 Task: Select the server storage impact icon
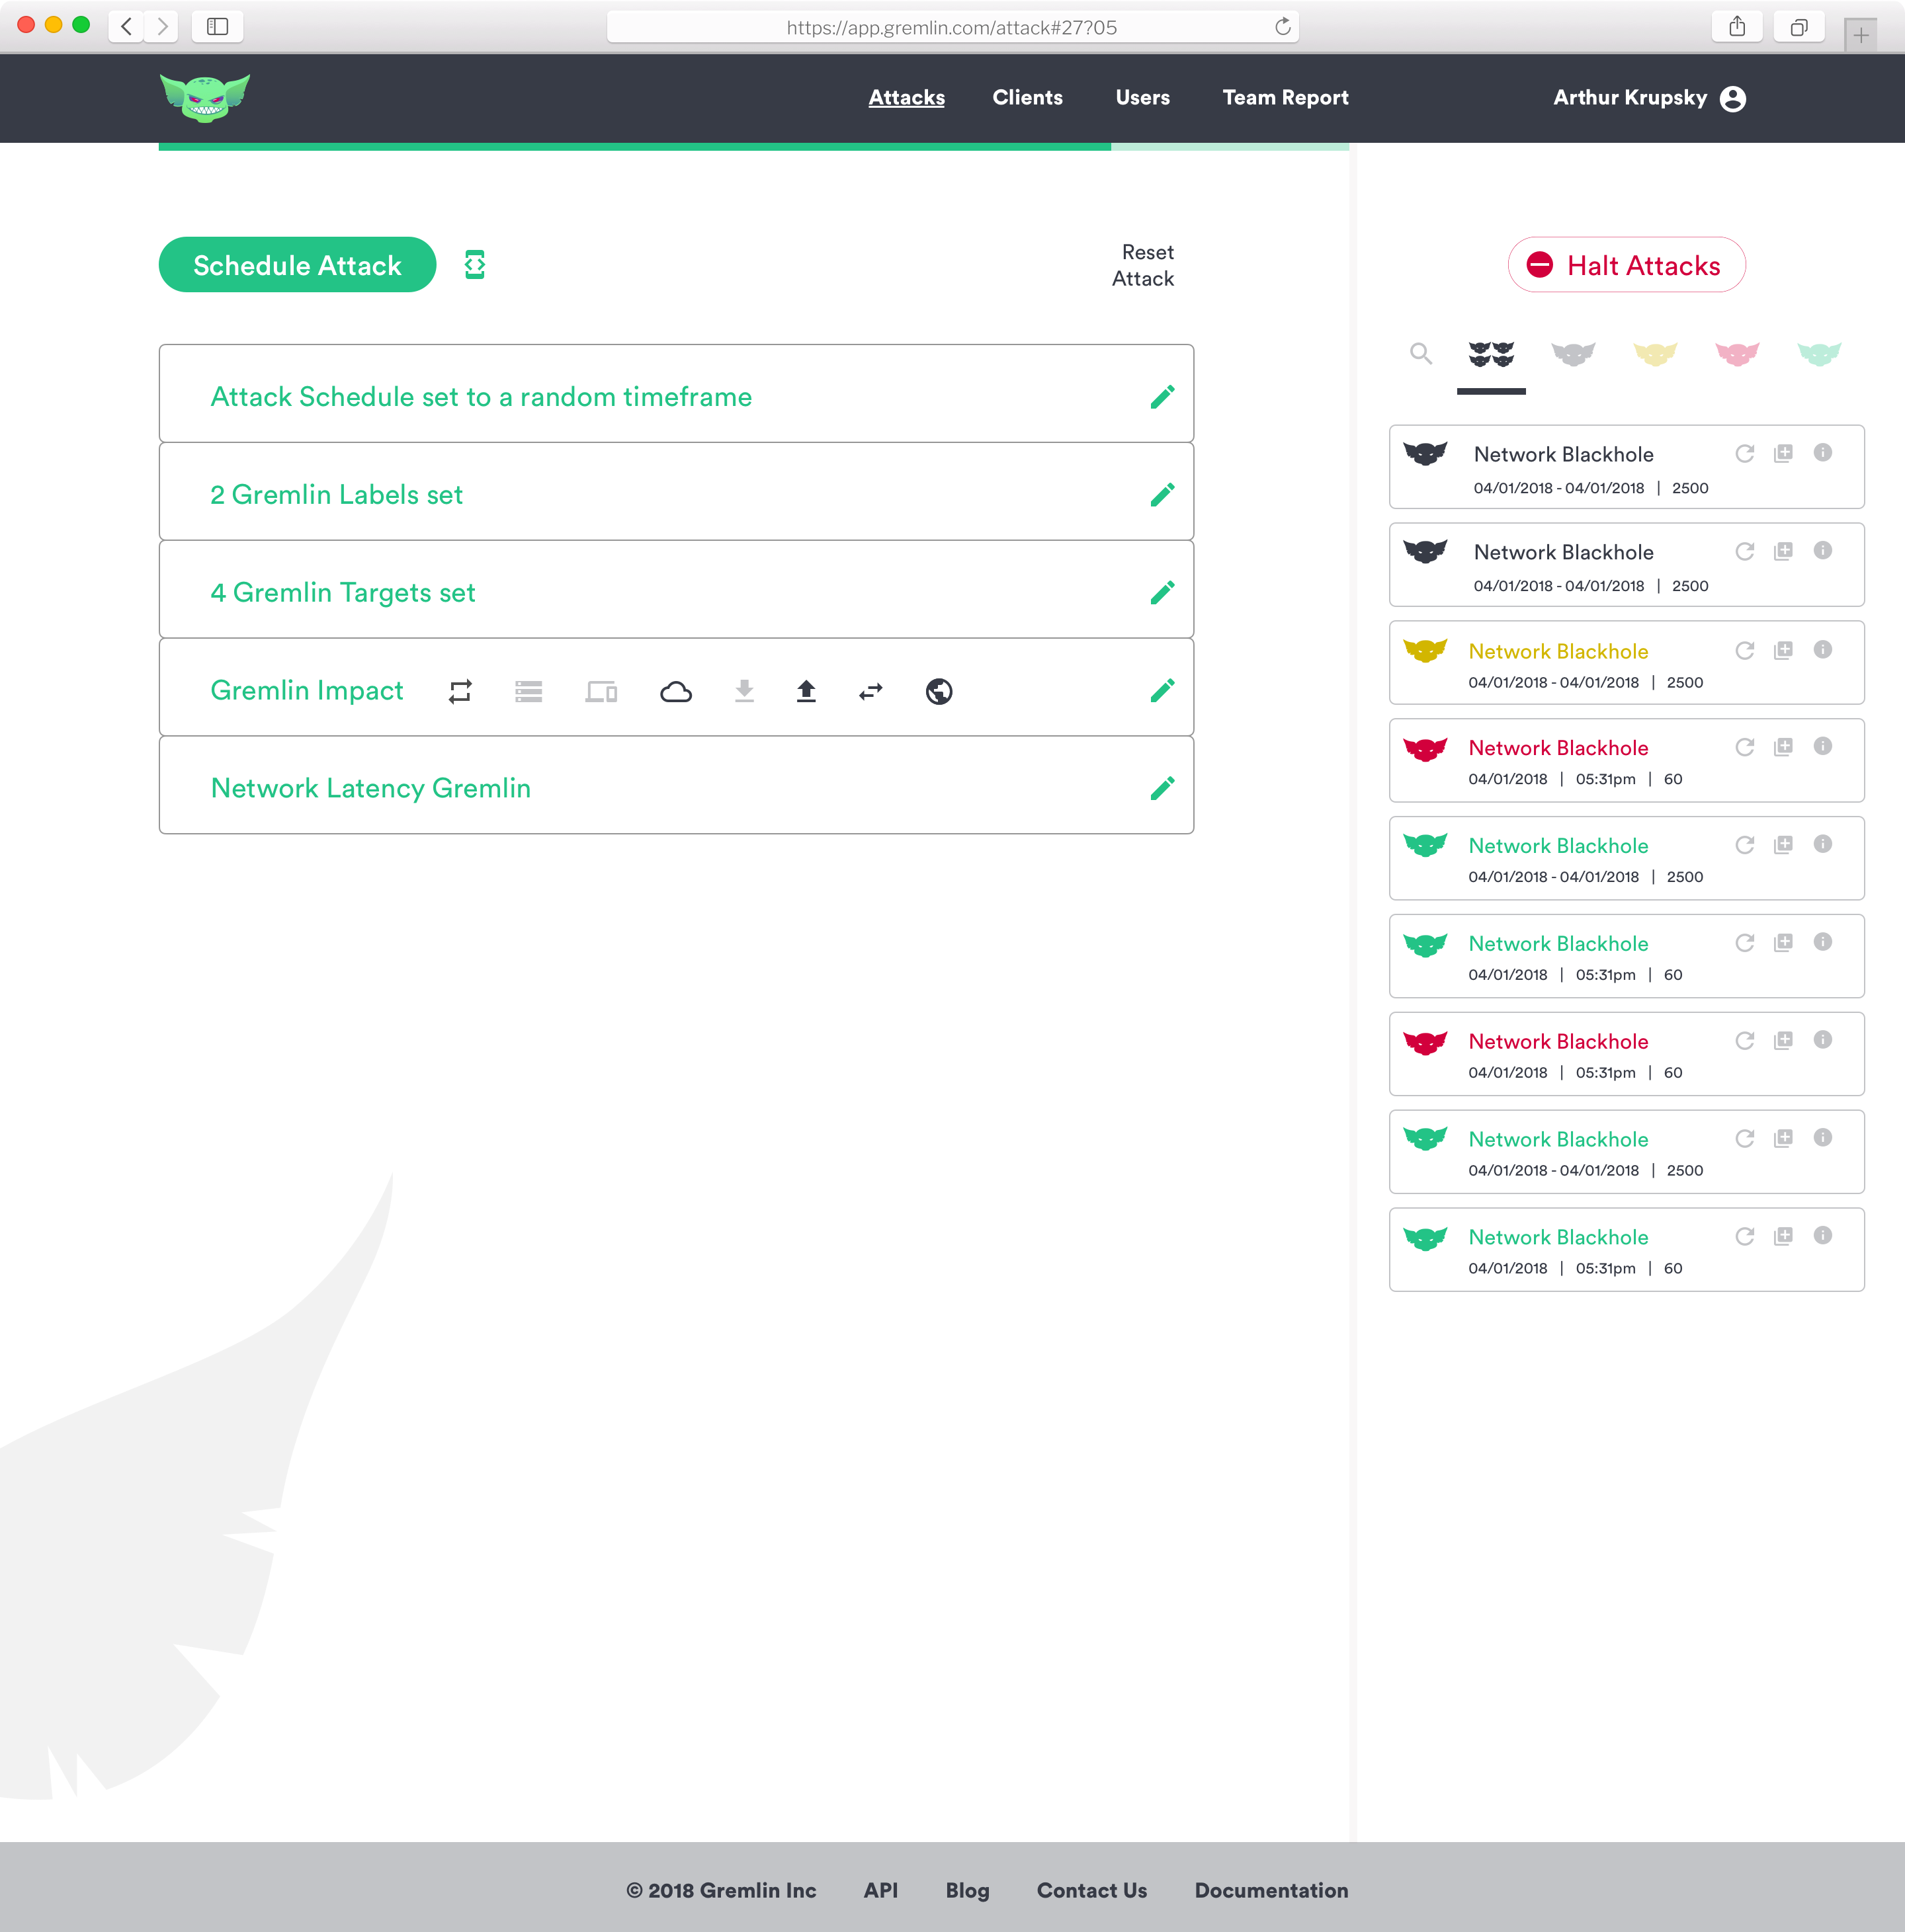click(529, 692)
